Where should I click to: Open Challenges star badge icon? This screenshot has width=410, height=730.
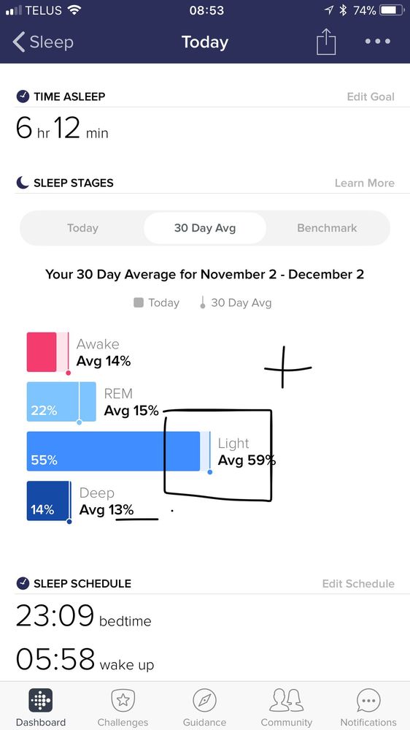point(123,700)
